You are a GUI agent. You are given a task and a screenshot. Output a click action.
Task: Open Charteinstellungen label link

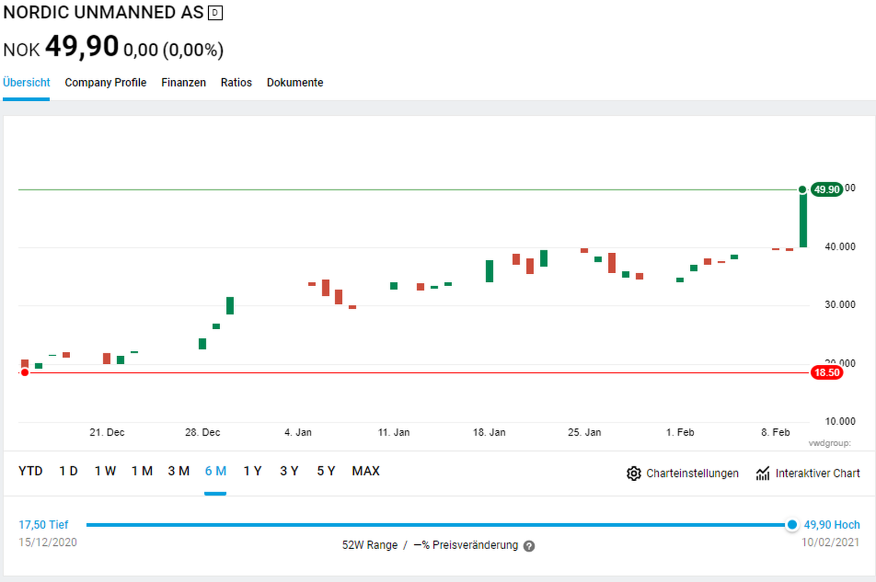(x=693, y=473)
